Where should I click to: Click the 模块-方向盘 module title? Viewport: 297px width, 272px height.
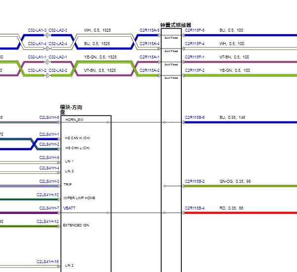coord(71,110)
